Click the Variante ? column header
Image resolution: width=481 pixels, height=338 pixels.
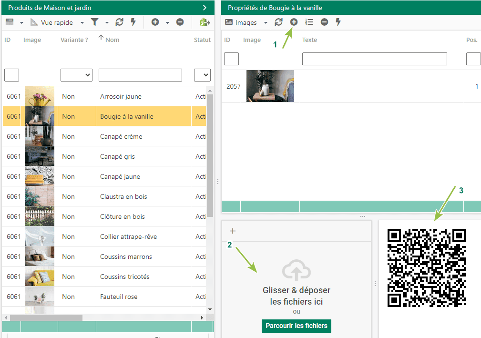pyautogui.click(x=74, y=40)
